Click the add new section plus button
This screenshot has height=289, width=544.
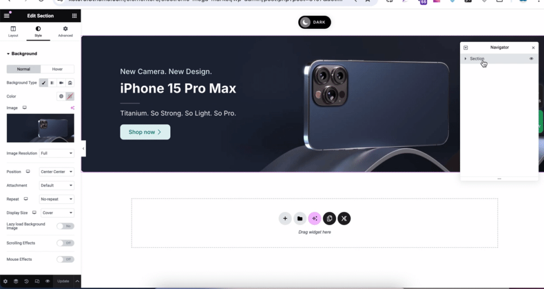click(x=285, y=218)
